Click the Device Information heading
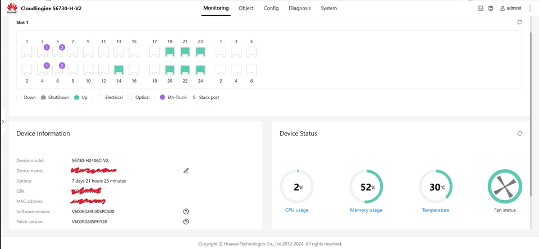 43,133
